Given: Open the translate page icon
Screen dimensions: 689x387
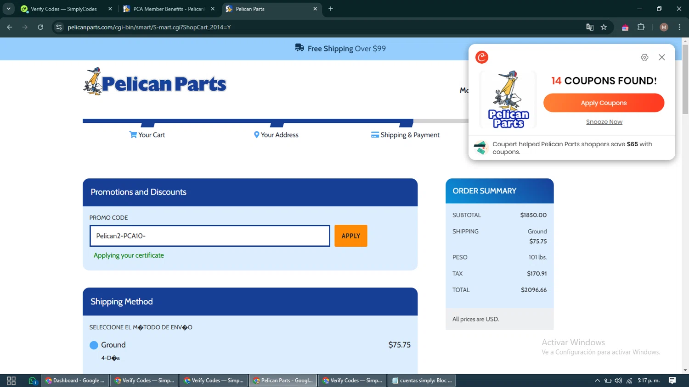Looking at the screenshot, I should (590, 27).
